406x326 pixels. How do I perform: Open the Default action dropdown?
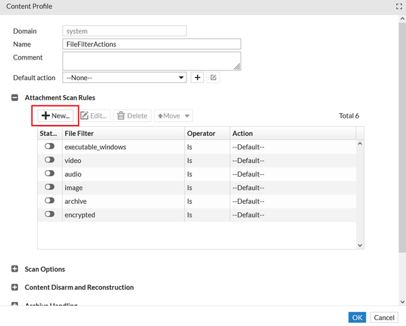point(124,78)
